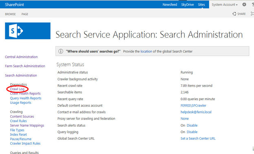Open the Crawl Log
254x154 pixels.
(17, 89)
